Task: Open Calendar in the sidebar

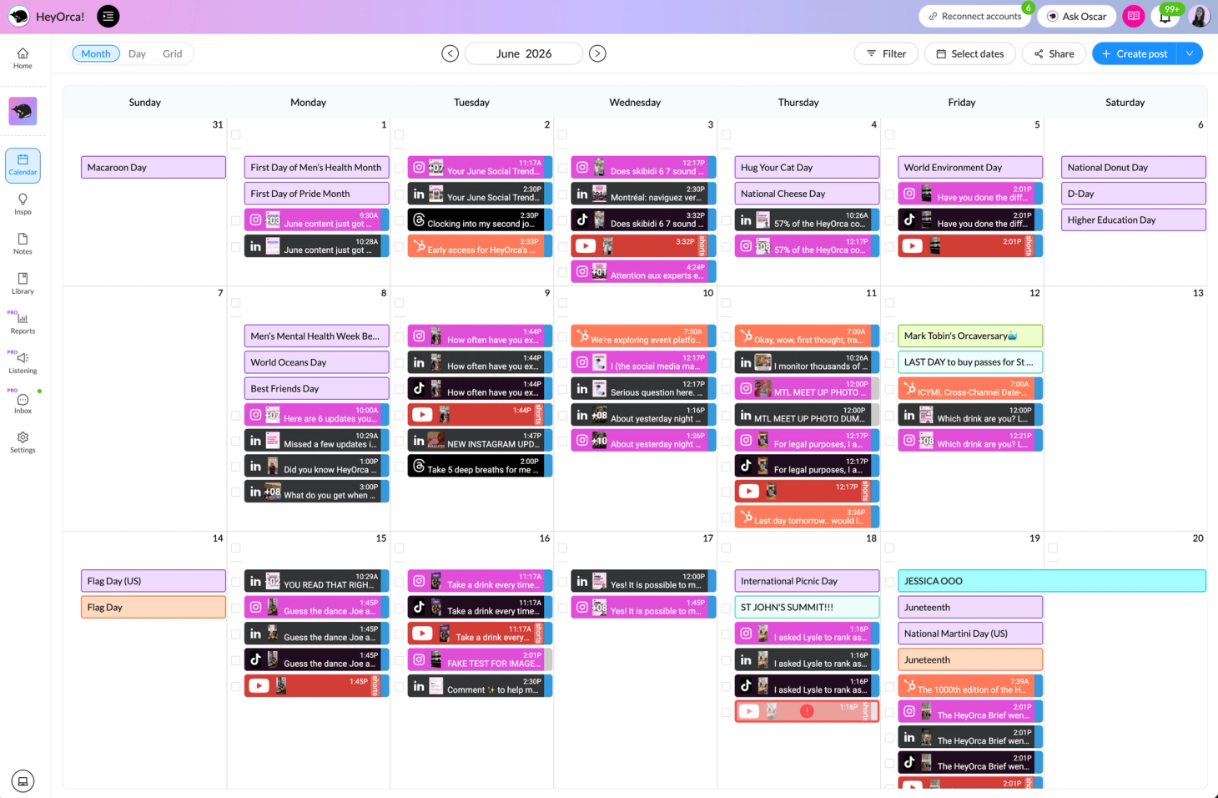Action: [23, 164]
